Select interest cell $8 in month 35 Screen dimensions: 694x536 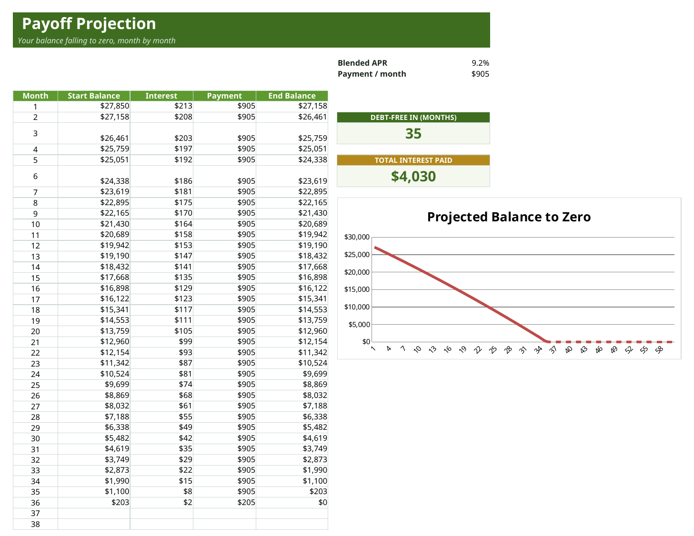click(x=161, y=492)
